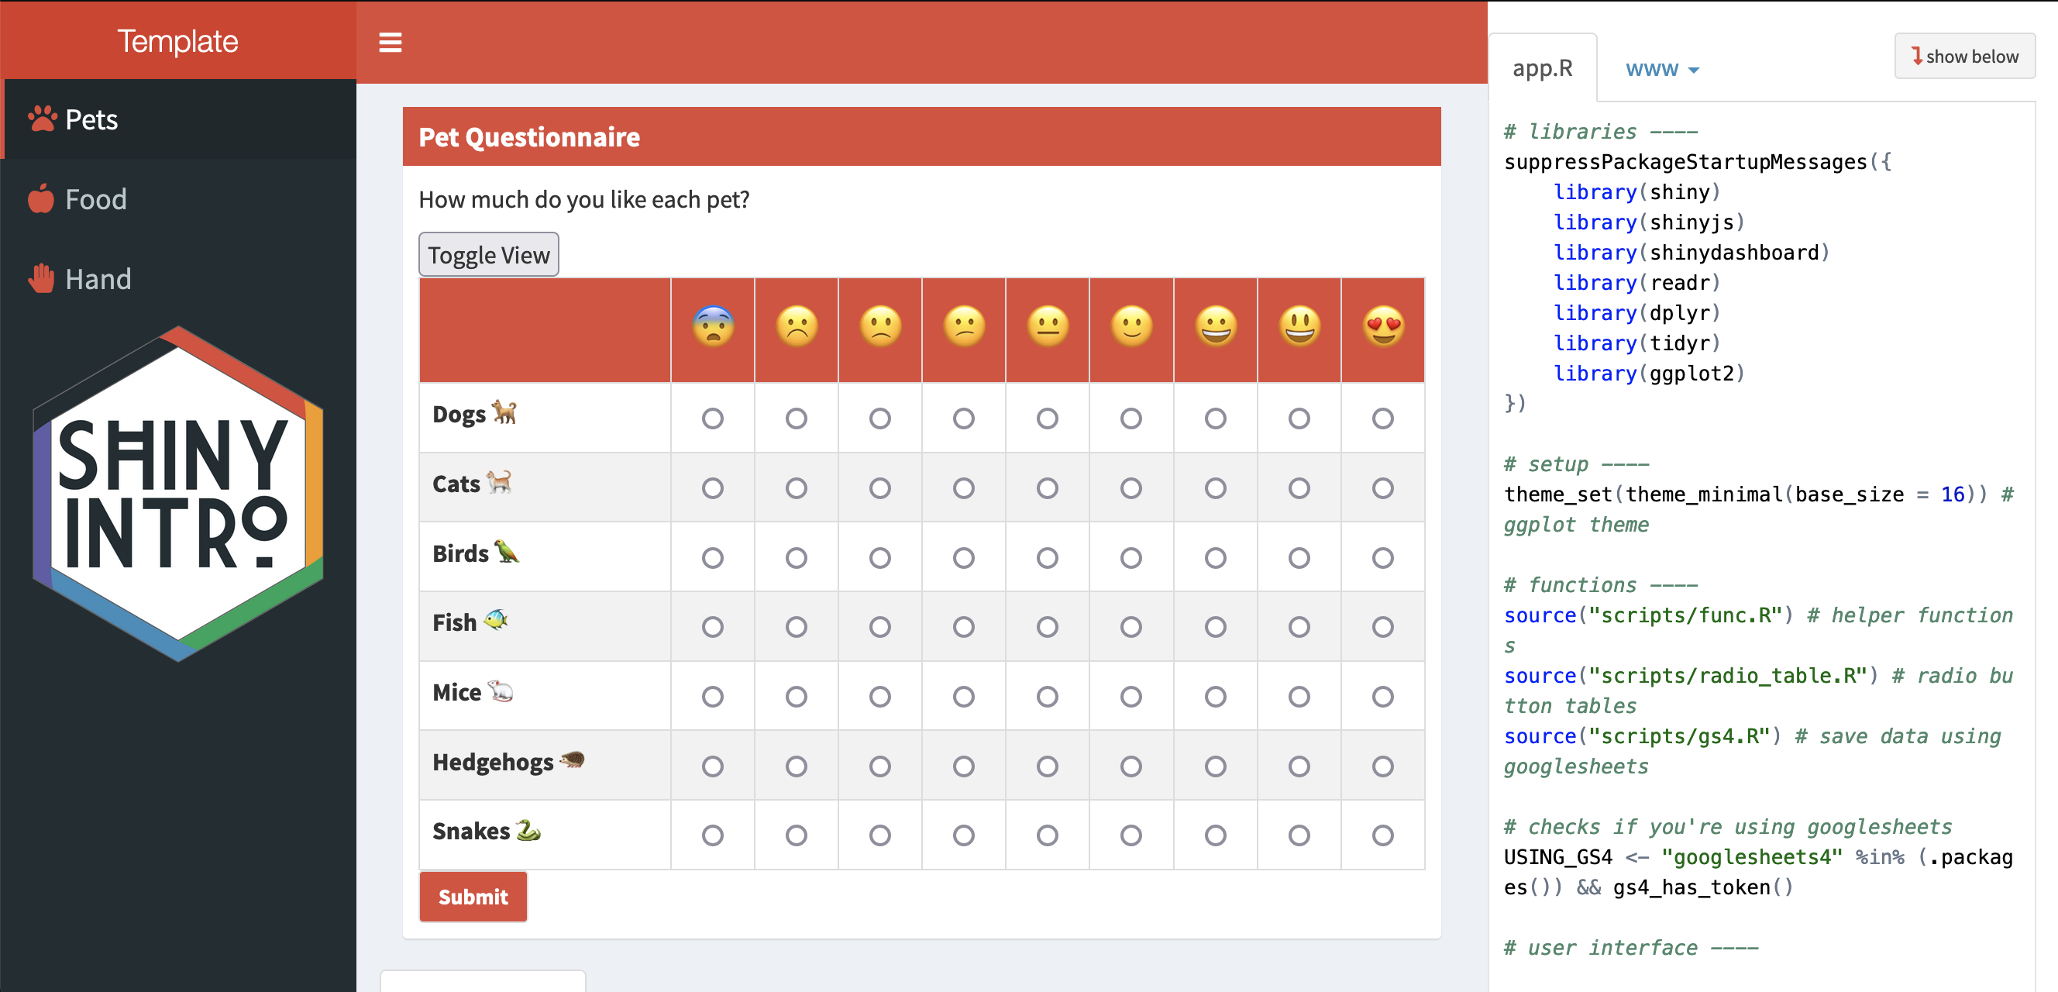Select heart-eyes rating for Dogs
This screenshot has height=992, width=2058.
tap(1383, 418)
